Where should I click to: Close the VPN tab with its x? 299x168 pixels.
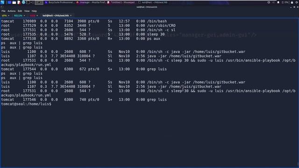tap(9, 15)
